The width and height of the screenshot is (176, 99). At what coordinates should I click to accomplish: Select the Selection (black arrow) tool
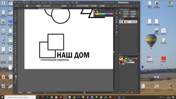pos(15,11)
